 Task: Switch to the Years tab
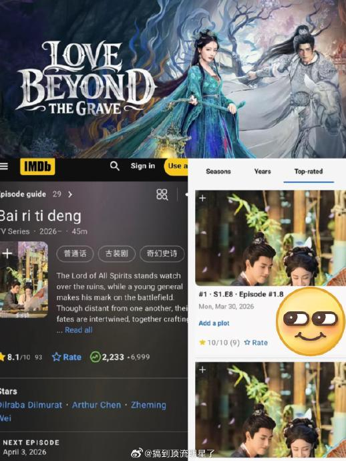263,172
